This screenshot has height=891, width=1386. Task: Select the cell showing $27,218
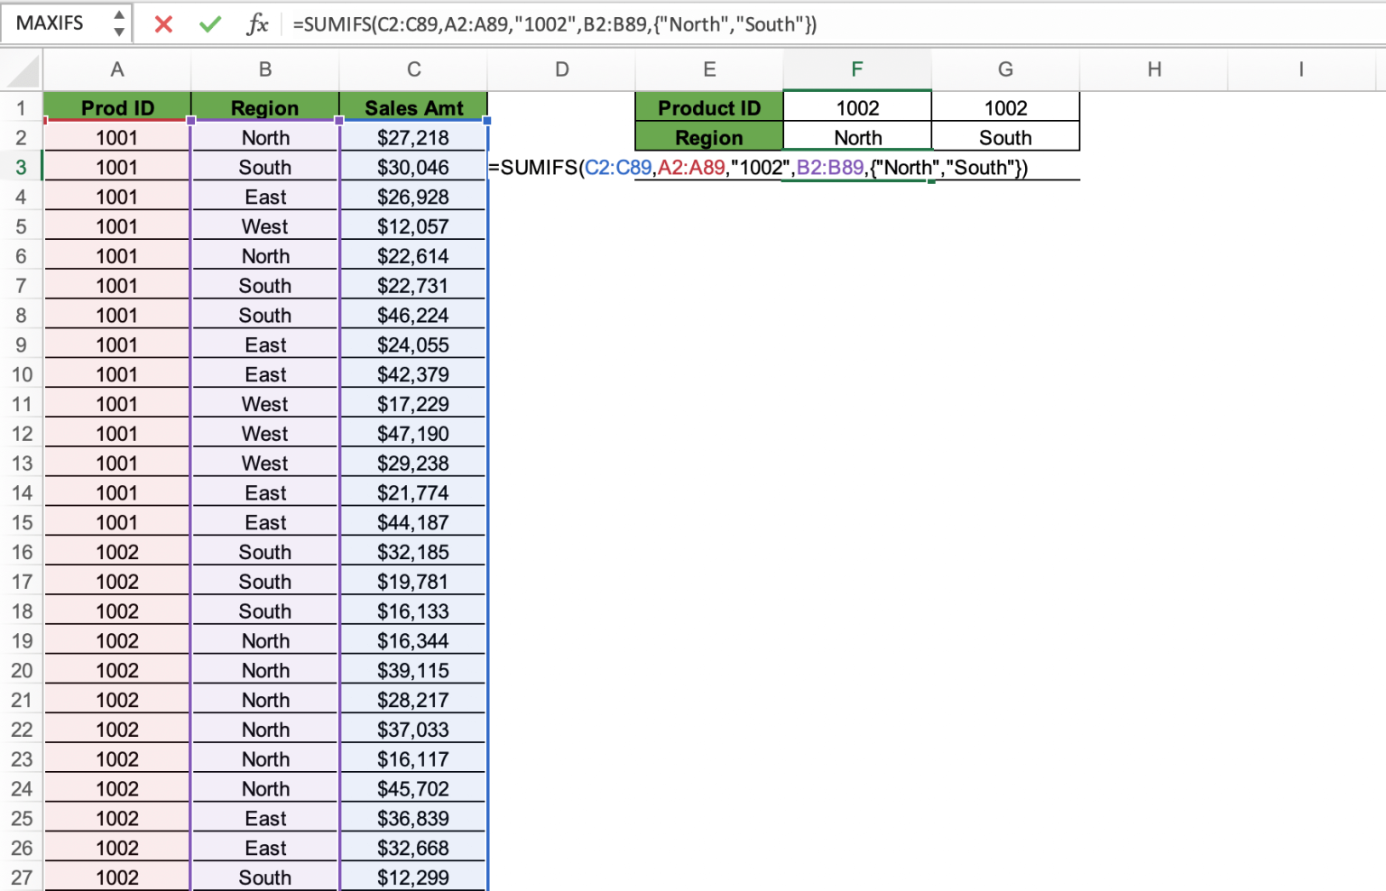pyautogui.click(x=413, y=137)
